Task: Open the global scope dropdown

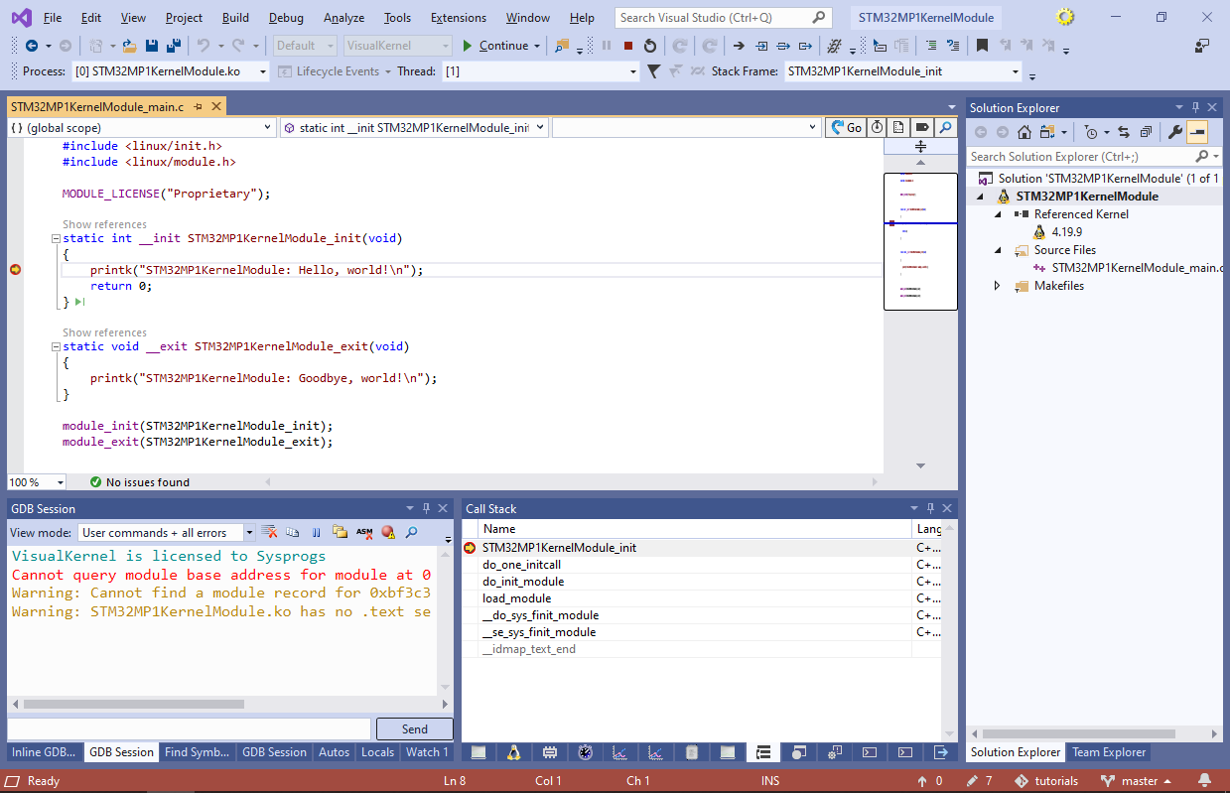Action: tap(269, 128)
